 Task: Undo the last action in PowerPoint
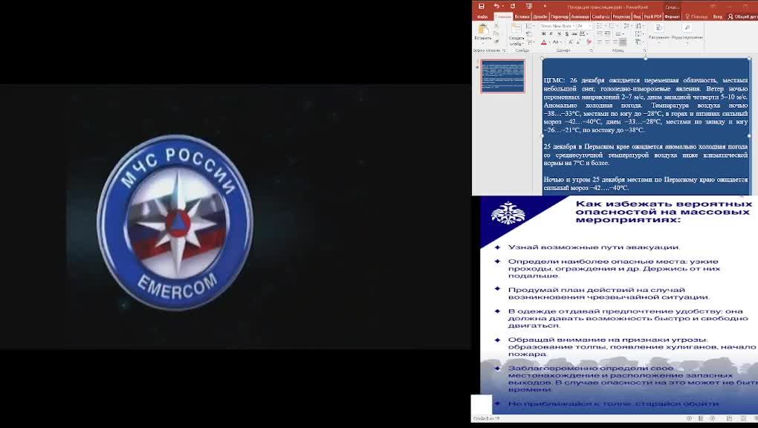pyautogui.click(x=496, y=6)
